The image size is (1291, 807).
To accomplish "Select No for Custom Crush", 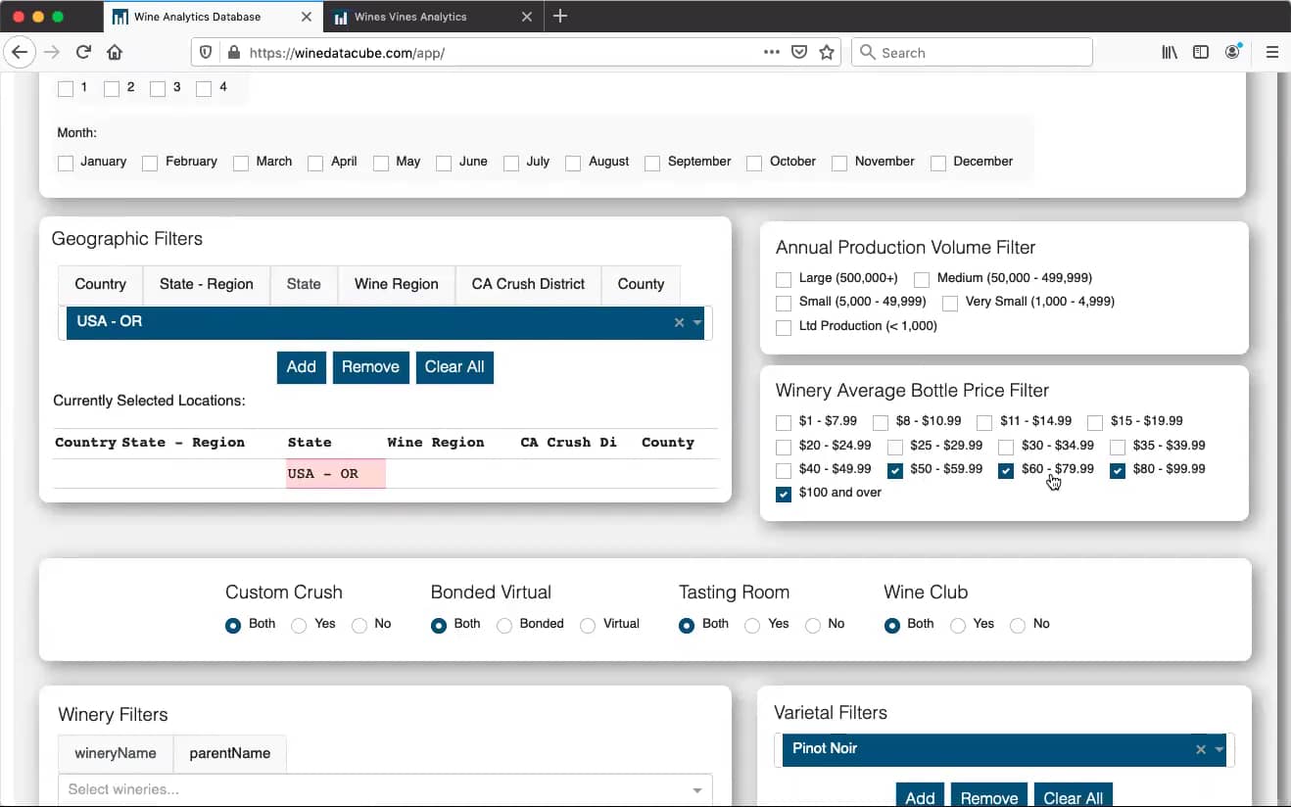I will click(359, 625).
